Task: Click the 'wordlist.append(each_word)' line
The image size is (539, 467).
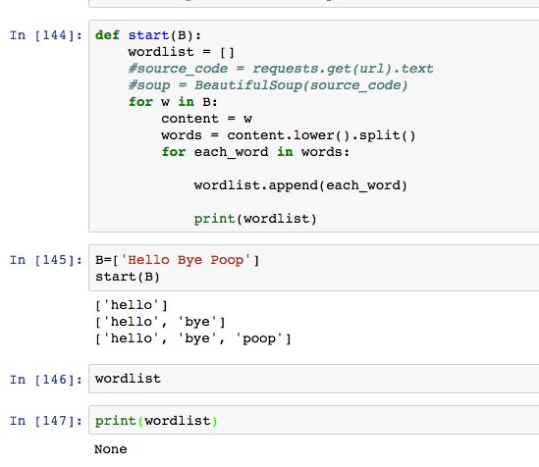Action: tap(300, 185)
